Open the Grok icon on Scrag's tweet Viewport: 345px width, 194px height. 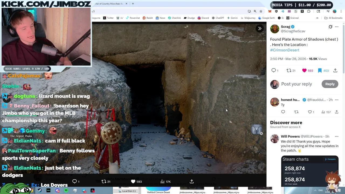point(330,27)
